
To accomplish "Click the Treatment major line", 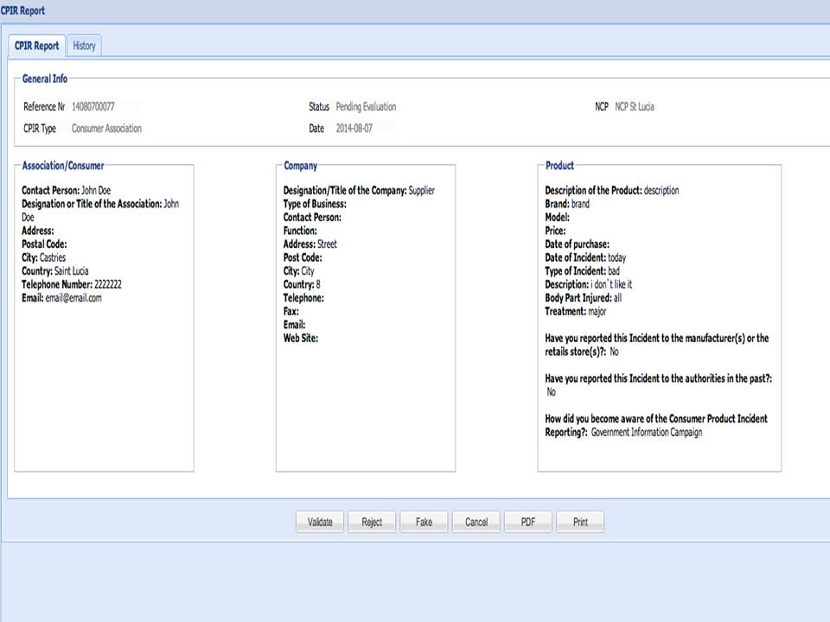I will tap(576, 312).
